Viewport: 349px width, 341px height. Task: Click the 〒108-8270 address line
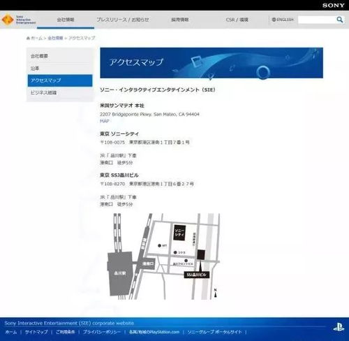[x=147, y=184]
